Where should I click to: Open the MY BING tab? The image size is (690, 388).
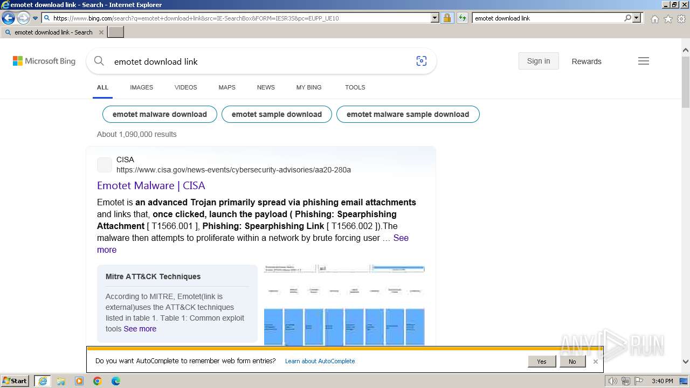pyautogui.click(x=309, y=87)
